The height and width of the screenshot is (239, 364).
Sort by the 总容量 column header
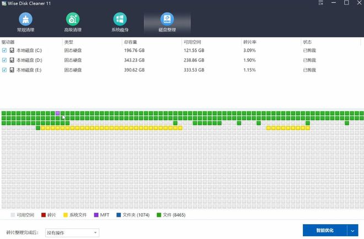(130, 42)
